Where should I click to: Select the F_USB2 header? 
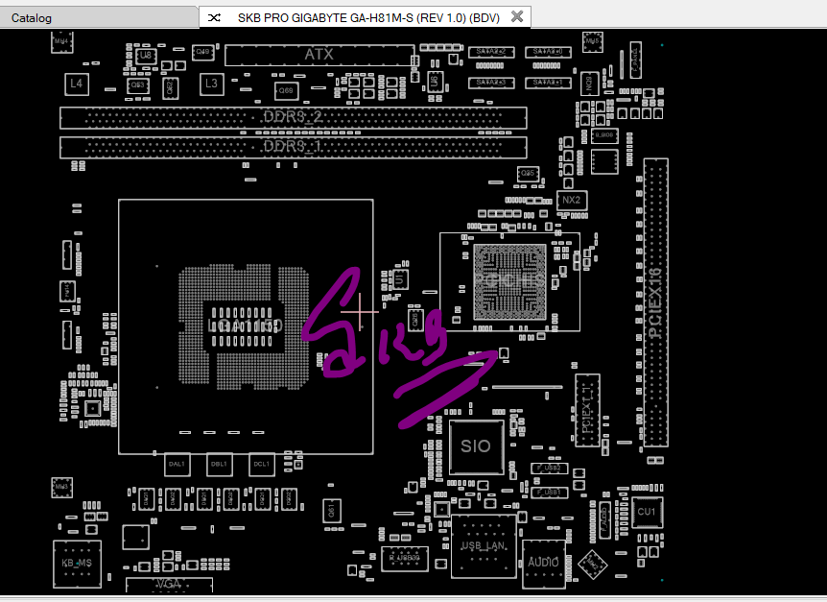549,468
